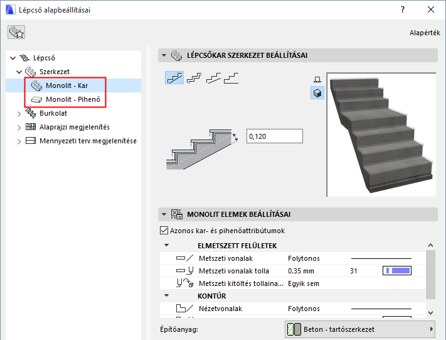Click the Szerkezet structure icon
This screenshot has width=446, height=340.
(x=31, y=72)
